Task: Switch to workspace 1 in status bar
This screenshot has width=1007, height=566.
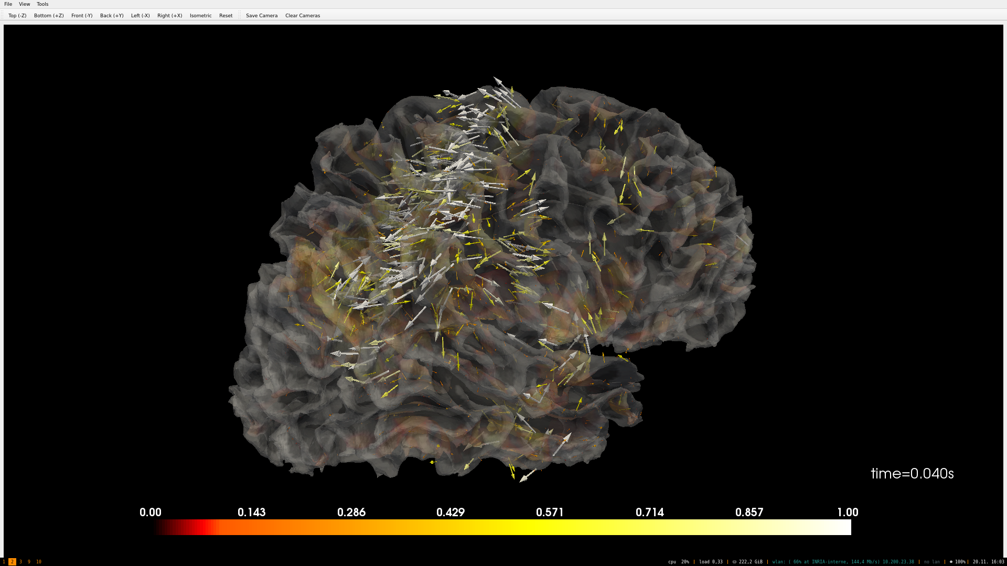Action: (x=4, y=562)
